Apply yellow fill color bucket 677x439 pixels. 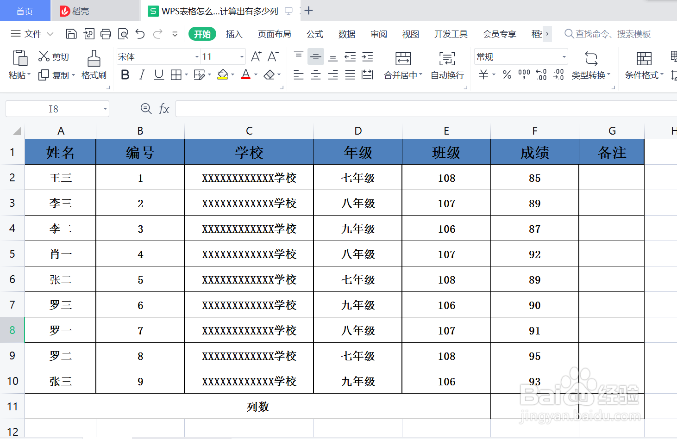pyautogui.click(x=223, y=74)
